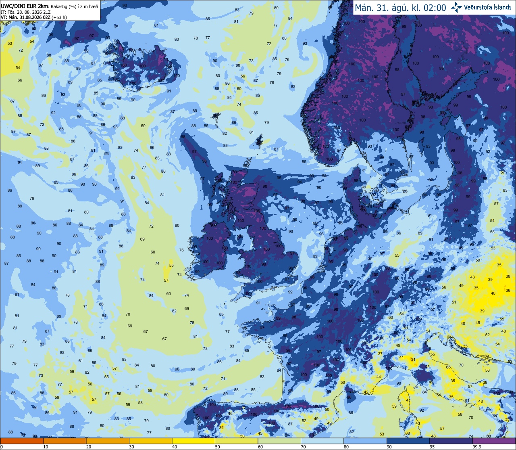516x450 pixels.
Task: Click the date header Mán. 31. ágú. kl. 02:00
Action: tap(400, 8)
